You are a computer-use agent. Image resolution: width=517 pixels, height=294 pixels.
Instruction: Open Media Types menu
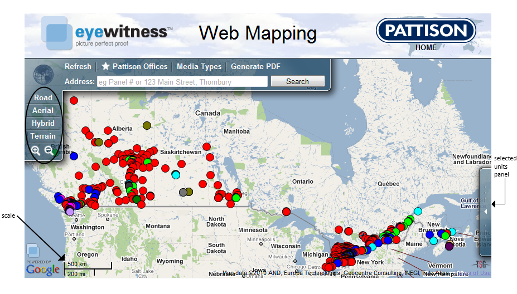click(x=199, y=66)
